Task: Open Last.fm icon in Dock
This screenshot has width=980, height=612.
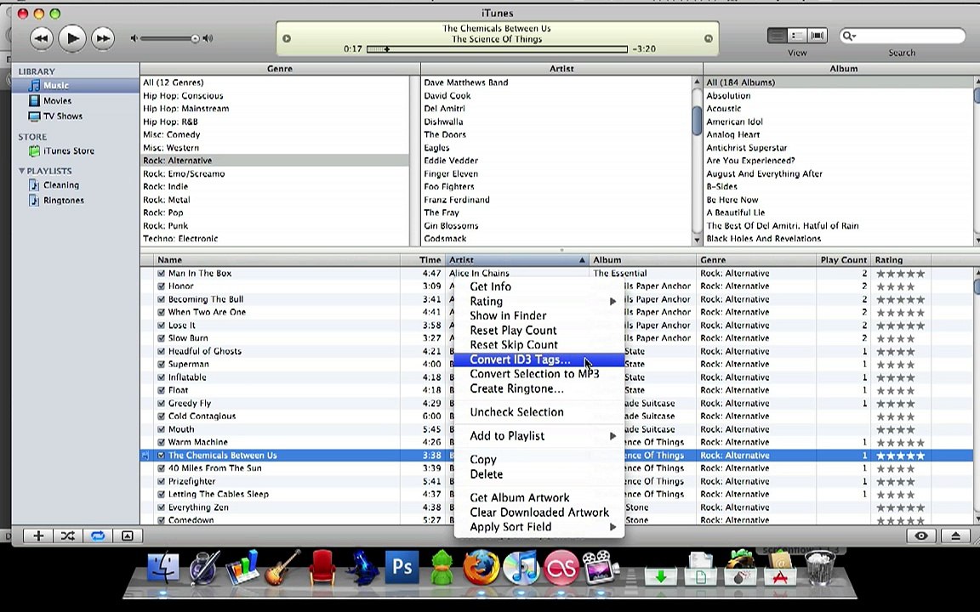Action: 561,568
